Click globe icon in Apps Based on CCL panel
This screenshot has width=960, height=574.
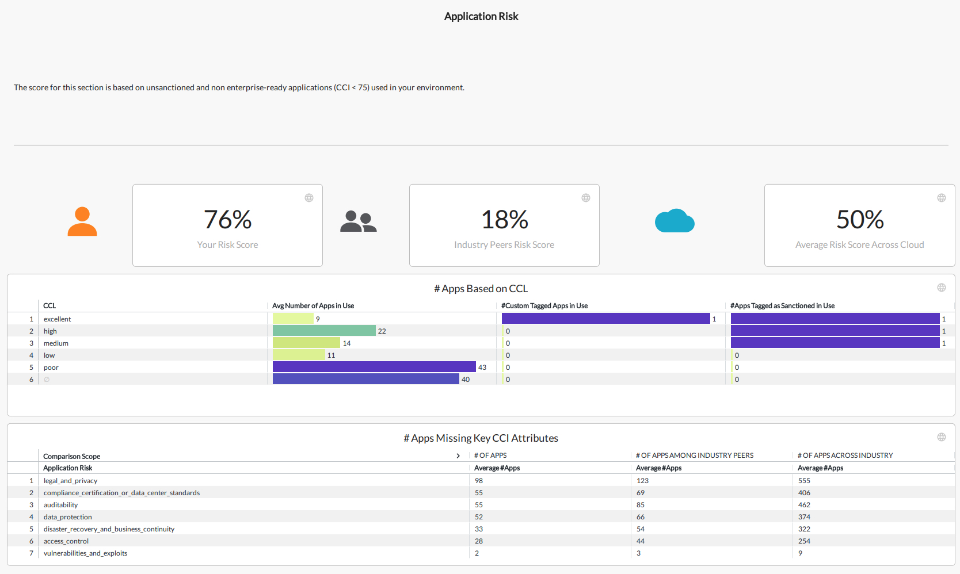click(x=942, y=288)
